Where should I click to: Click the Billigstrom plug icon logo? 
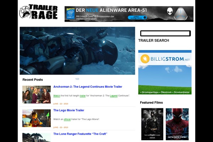pyautogui.click(x=145, y=59)
